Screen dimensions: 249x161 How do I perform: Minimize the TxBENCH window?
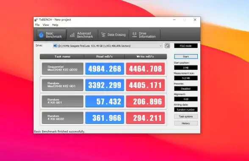174,20
